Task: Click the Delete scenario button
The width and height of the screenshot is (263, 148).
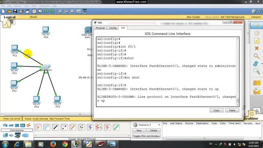Action: pos(153,130)
